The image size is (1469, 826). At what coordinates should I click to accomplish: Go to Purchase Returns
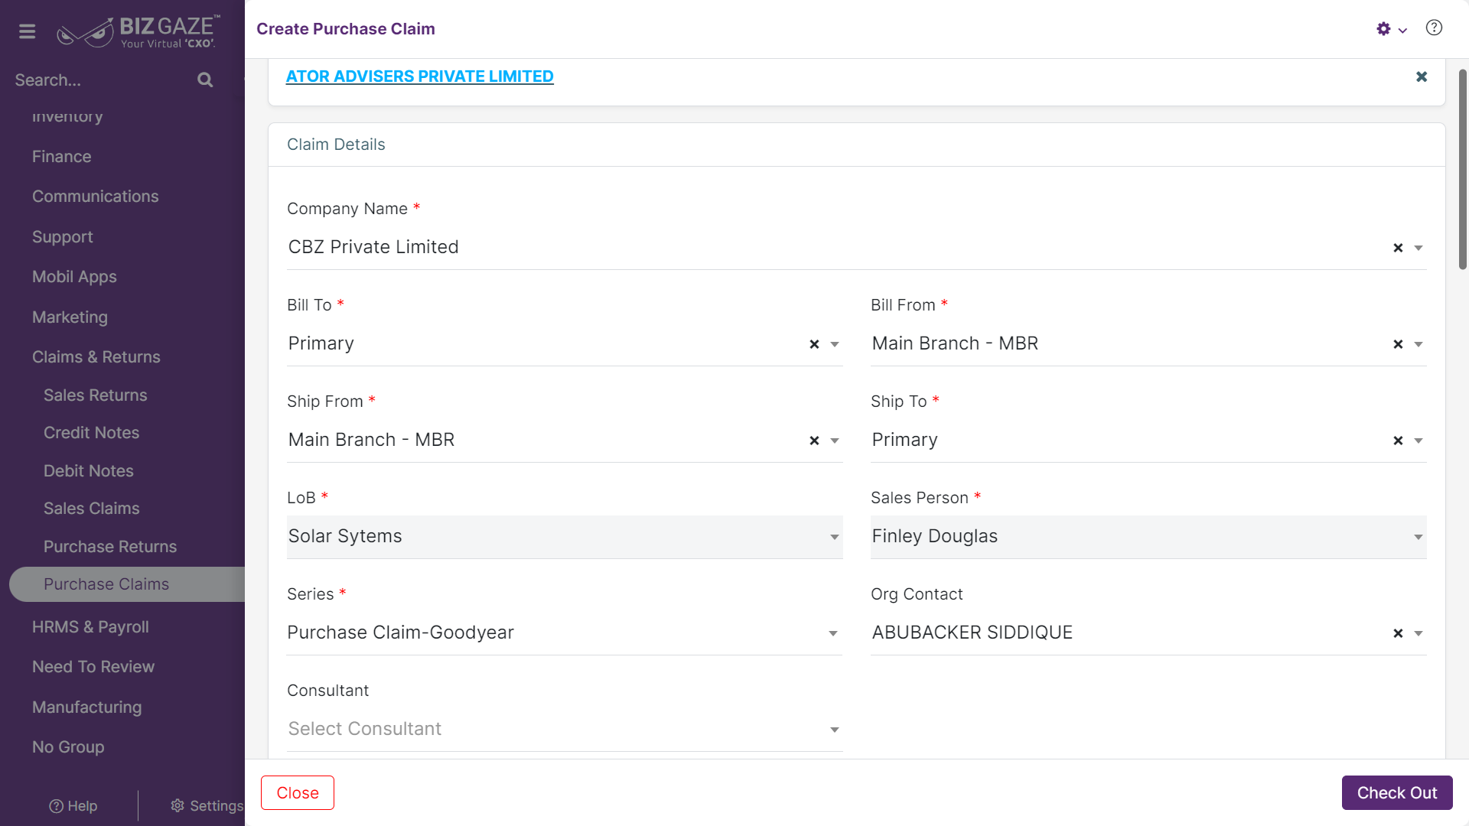click(110, 547)
